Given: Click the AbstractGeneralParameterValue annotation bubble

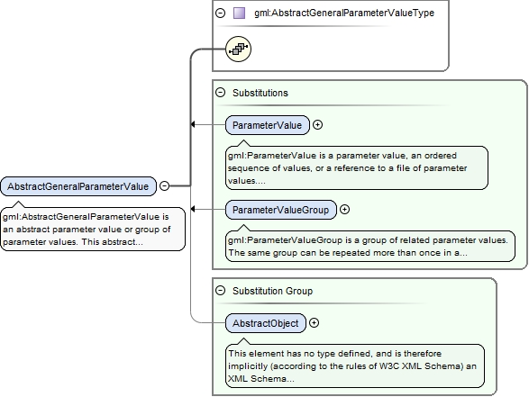Looking at the screenshot, I should pyautogui.click(x=93, y=229).
